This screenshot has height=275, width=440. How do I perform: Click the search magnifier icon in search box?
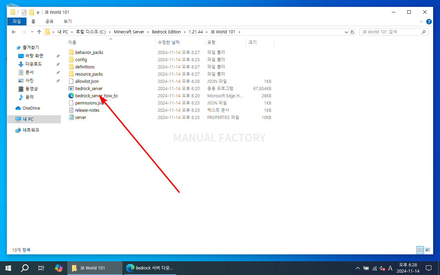423,32
